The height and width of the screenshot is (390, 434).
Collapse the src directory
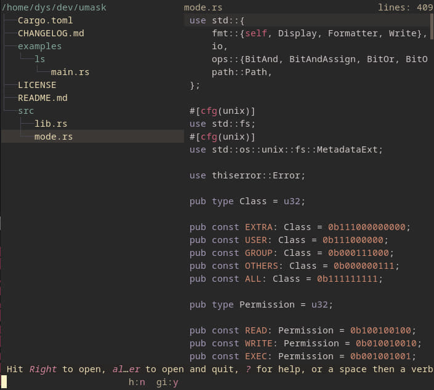26,111
